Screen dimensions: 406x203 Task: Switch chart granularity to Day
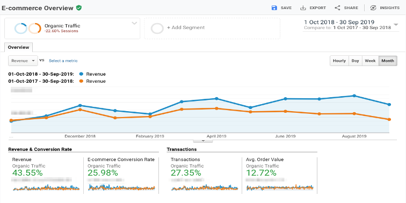[x=356, y=61]
